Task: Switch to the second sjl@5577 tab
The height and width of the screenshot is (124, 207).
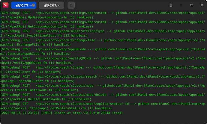Action: click(52, 5)
